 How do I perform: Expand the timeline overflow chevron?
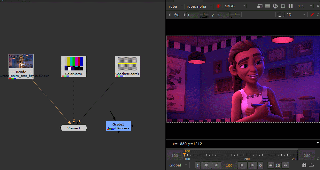[x=318, y=158]
